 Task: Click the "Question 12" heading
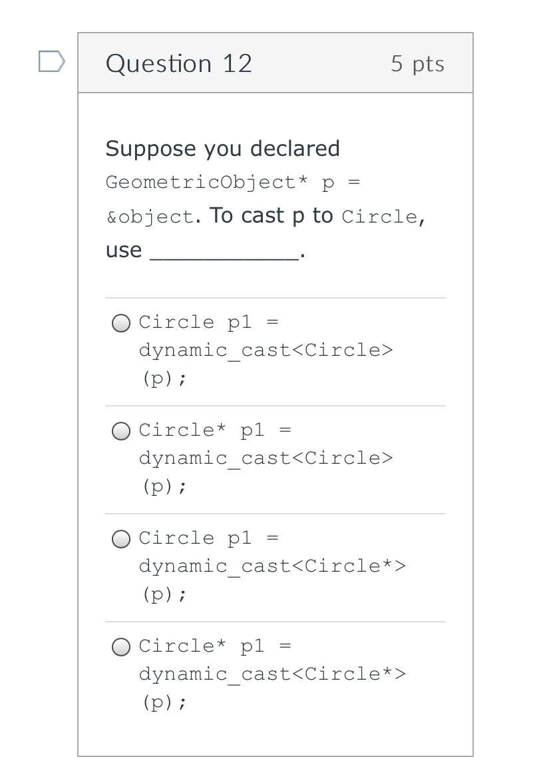179,63
